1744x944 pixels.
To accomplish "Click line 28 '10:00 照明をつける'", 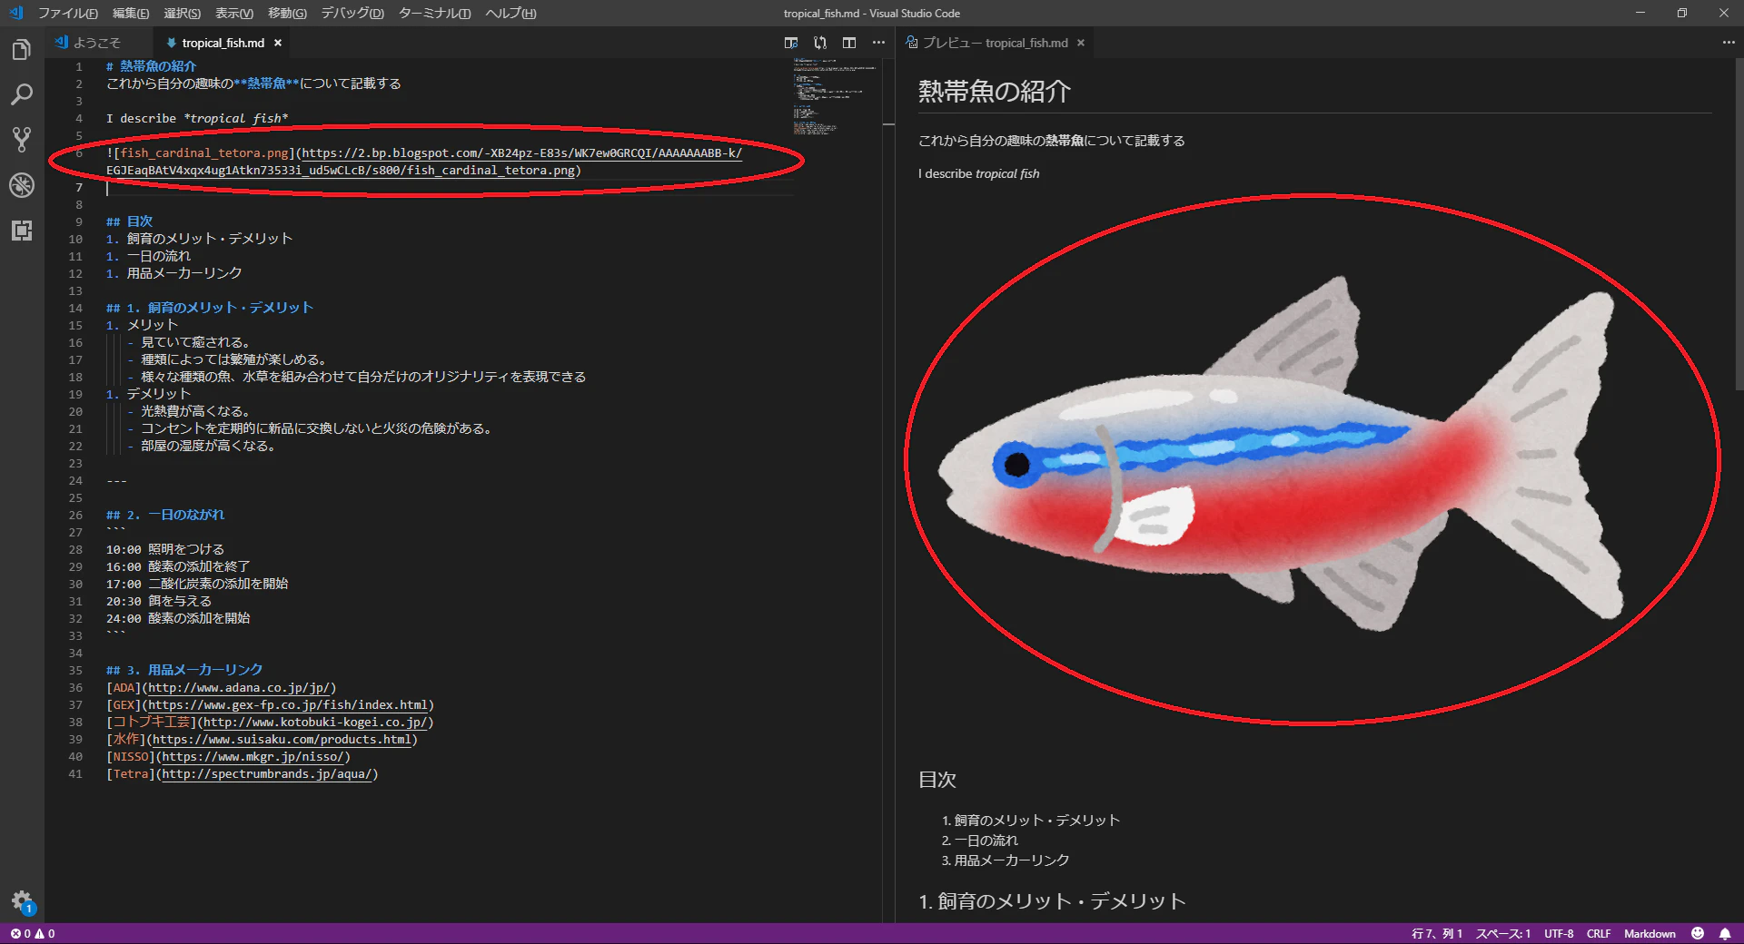I will pyautogui.click(x=164, y=549).
